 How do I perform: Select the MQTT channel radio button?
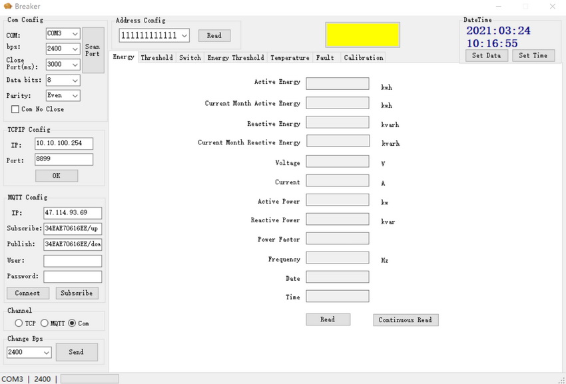[45, 323]
